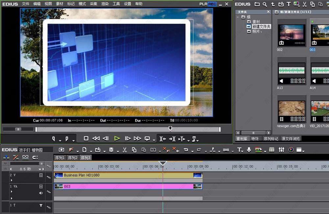Click the Search magnifier in bin toolbar
This screenshot has width=329, height=214.
pos(265,4)
